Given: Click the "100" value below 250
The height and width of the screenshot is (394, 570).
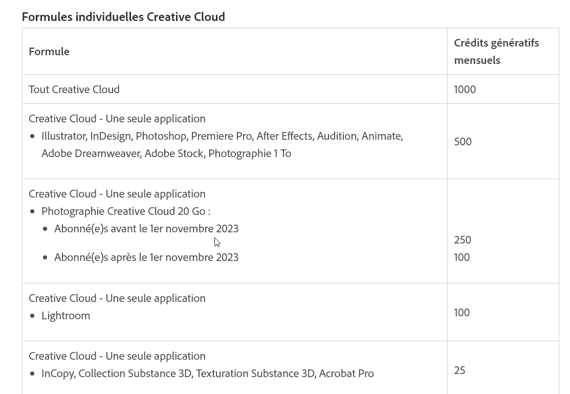Looking at the screenshot, I should click(x=462, y=257).
